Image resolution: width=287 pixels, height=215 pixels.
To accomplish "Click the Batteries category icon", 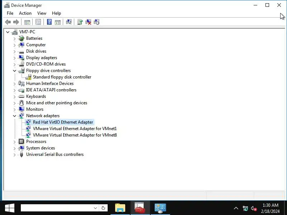I will (x=22, y=38).
